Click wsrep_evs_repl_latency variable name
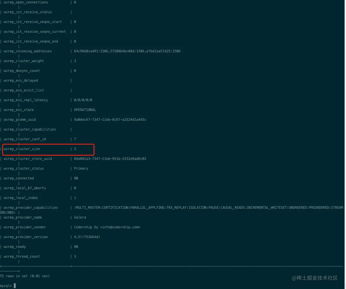This screenshot has height=289, width=346. pos(26,100)
